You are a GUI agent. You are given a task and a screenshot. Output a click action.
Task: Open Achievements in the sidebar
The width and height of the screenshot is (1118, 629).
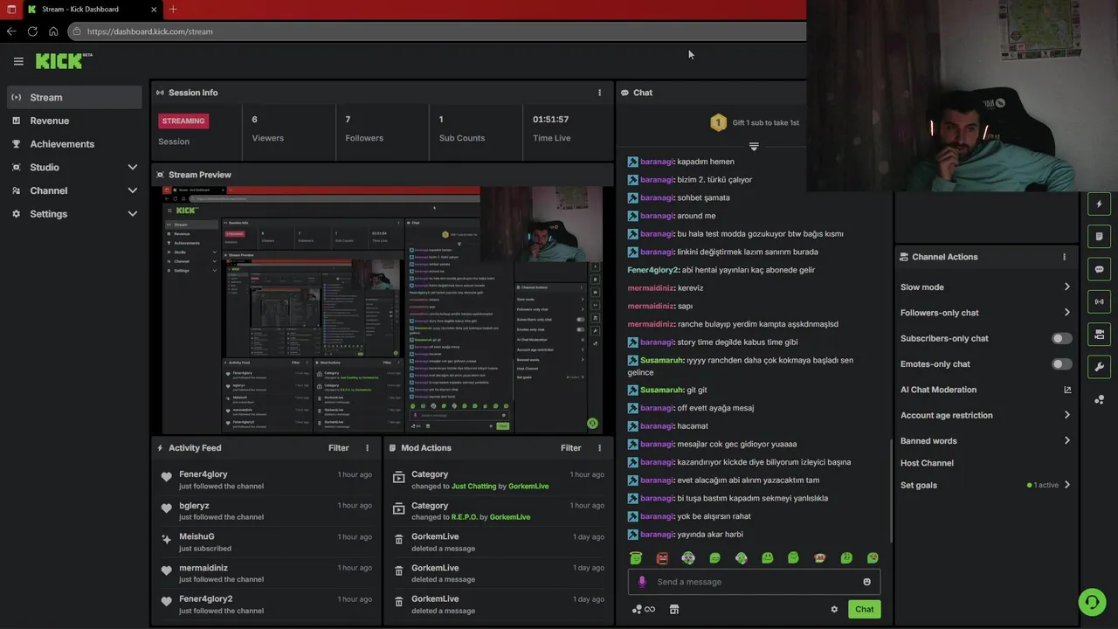(74, 144)
